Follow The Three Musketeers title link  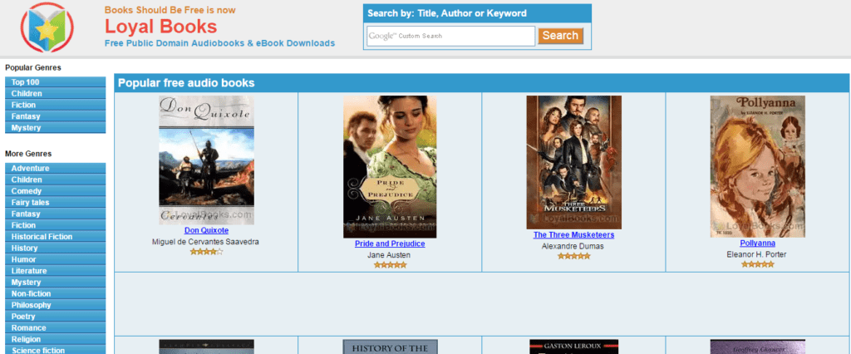tap(573, 235)
